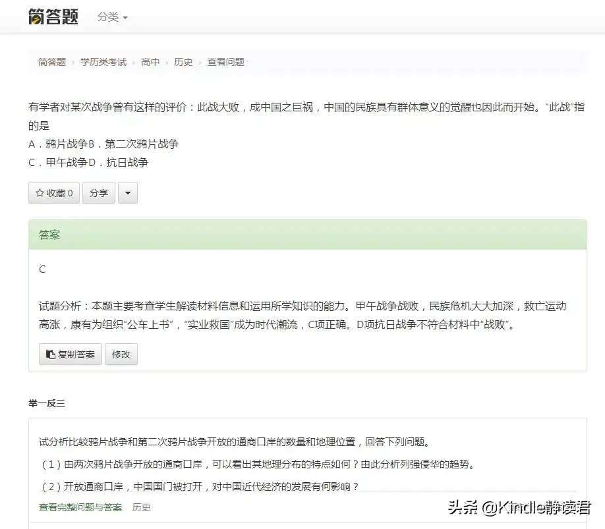Click the 举一反三 section heading
605x529 pixels.
point(47,403)
